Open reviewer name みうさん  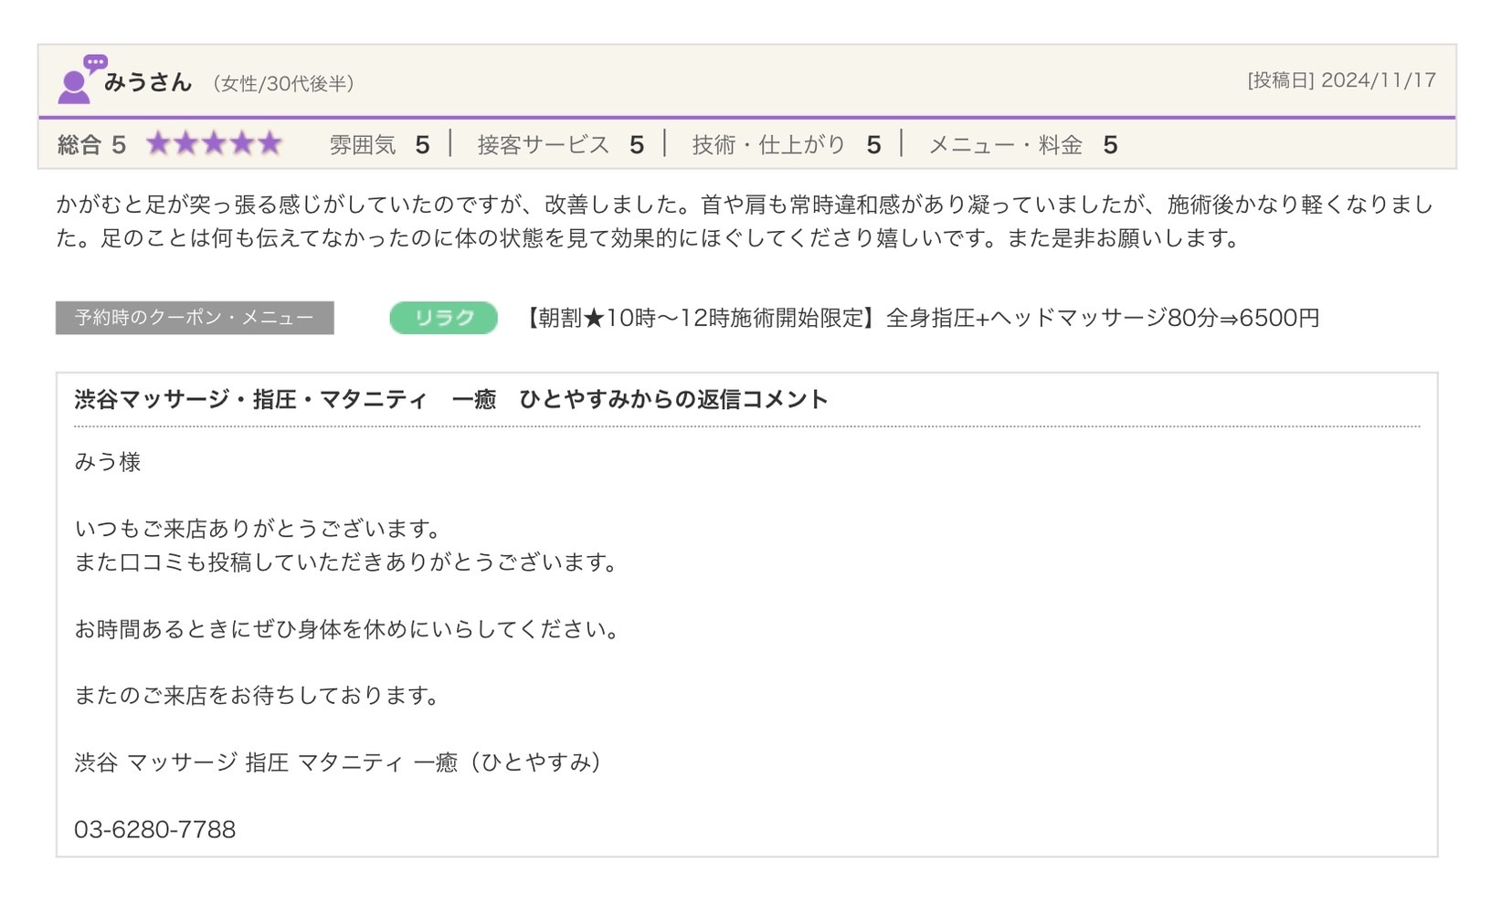tap(148, 82)
